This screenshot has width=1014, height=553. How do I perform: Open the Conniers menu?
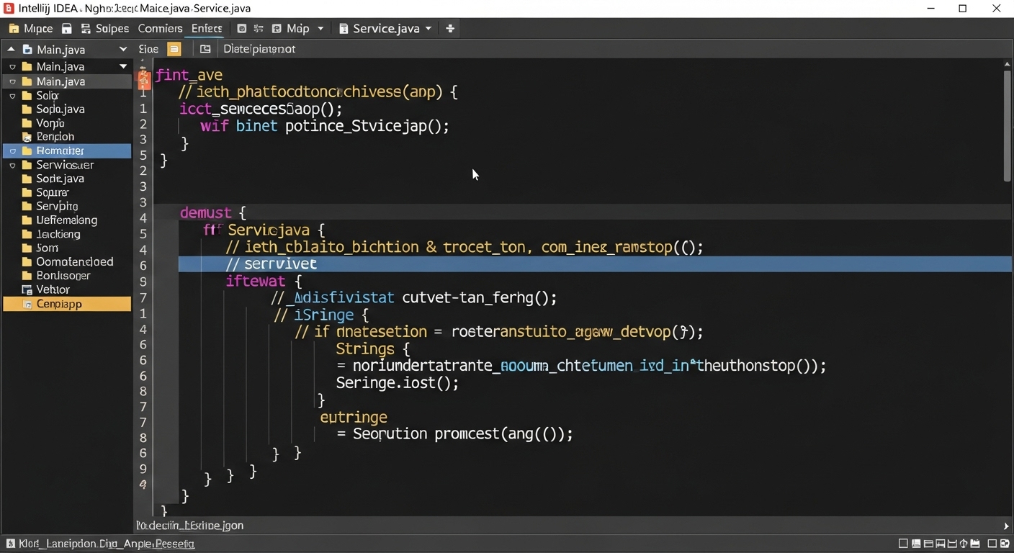point(160,29)
